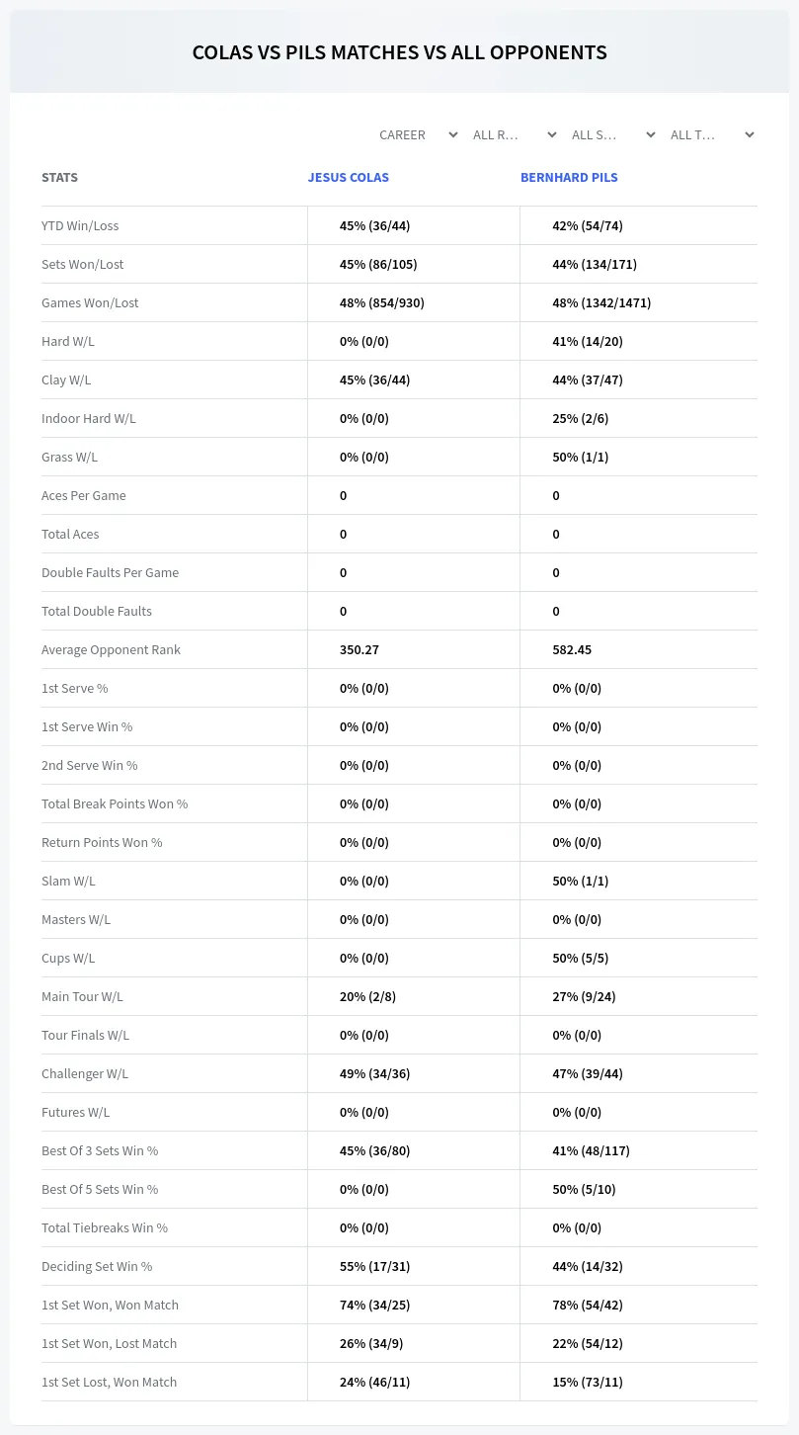Click the page title Colas vs Pils heading
This screenshot has height=1435, width=799.
click(x=399, y=52)
